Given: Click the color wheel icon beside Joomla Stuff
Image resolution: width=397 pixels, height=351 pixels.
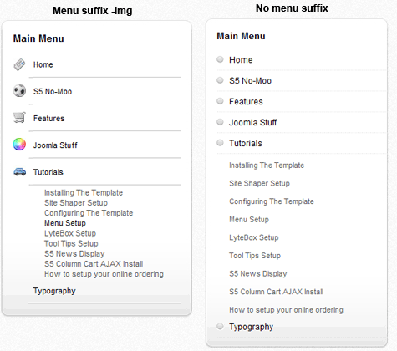Looking at the screenshot, I should tap(19, 145).
